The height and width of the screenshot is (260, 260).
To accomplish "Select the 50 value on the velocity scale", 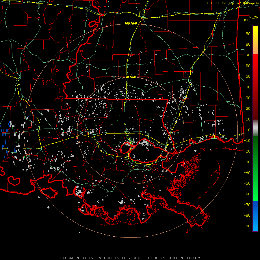I will pyautogui.click(x=248, y=77).
